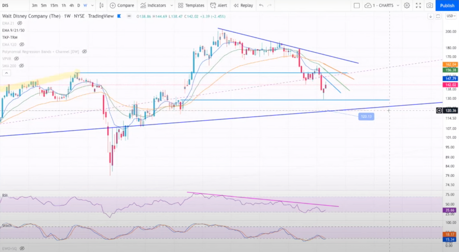Screen dimensions: 459x252
Task: Show the EMA 120 indicator via eye icon
Action: [24, 44]
